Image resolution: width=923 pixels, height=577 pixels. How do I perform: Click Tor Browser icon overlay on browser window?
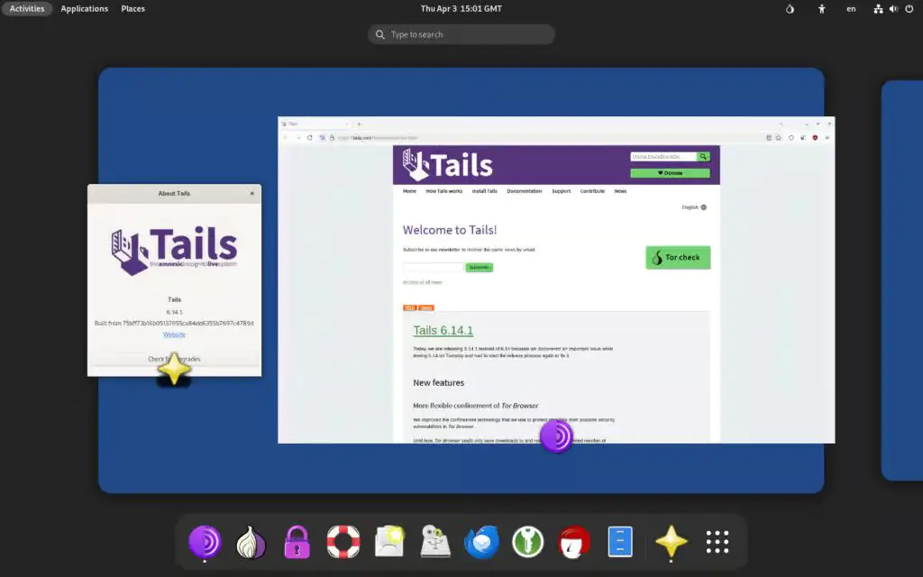point(556,436)
